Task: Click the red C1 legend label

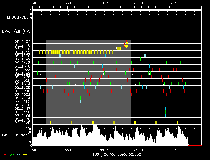Action: [x=5, y=155]
